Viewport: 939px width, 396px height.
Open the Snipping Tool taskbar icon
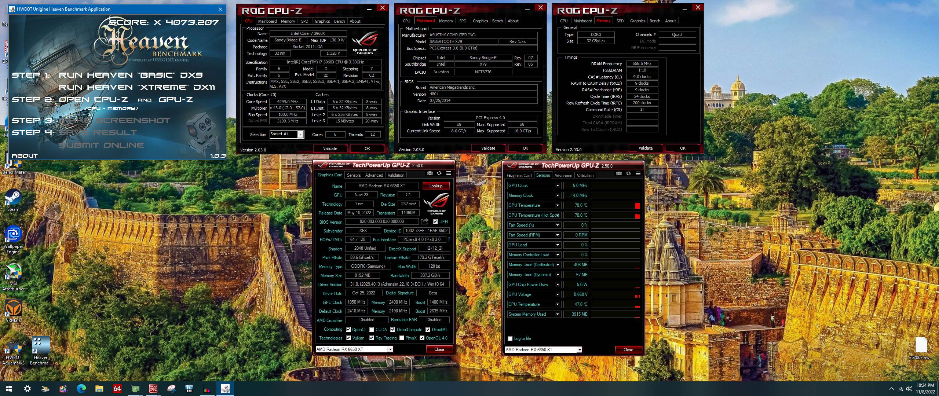click(x=171, y=389)
